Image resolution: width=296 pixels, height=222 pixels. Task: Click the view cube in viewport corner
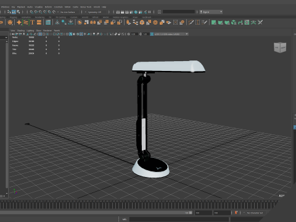click(x=280, y=47)
